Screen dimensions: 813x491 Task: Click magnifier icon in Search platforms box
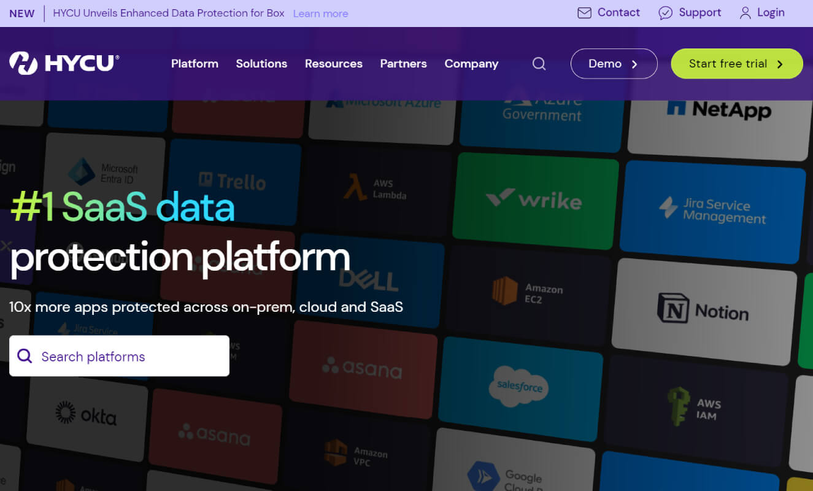tap(25, 356)
